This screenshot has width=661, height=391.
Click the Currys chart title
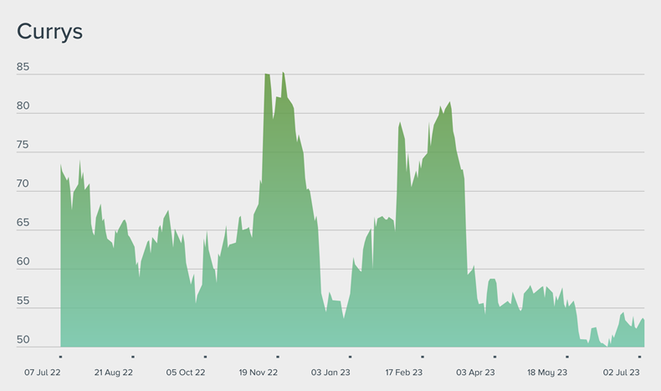49,32
